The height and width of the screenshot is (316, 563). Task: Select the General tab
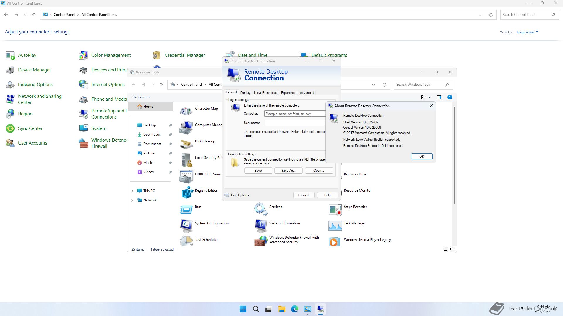231,92
